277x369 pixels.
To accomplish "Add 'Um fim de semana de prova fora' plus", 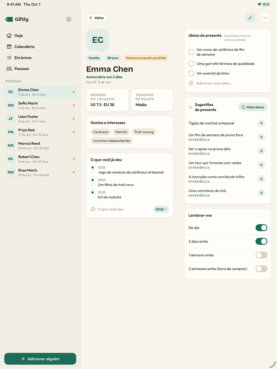I will (x=261, y=137).
